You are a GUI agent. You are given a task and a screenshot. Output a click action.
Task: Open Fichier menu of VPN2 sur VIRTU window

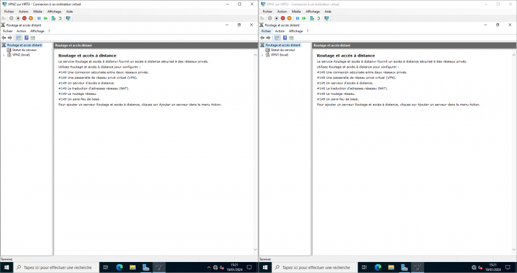[9, 12]
